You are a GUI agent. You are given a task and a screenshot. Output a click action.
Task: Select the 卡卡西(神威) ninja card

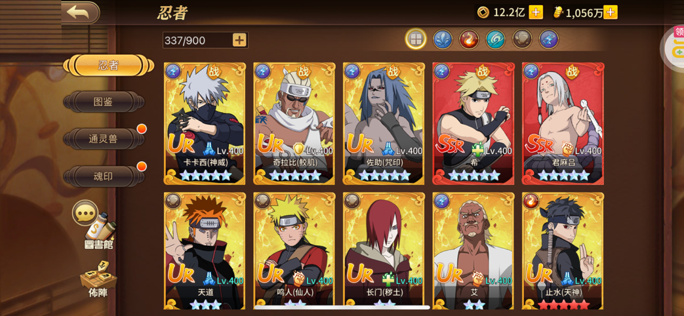[205, 123]
